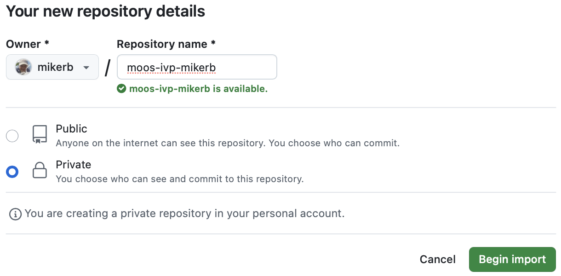Click the mikerb owner avatar image
This screenshot has height=276, width=561.
pyautogui.click(x=23, y=67)
